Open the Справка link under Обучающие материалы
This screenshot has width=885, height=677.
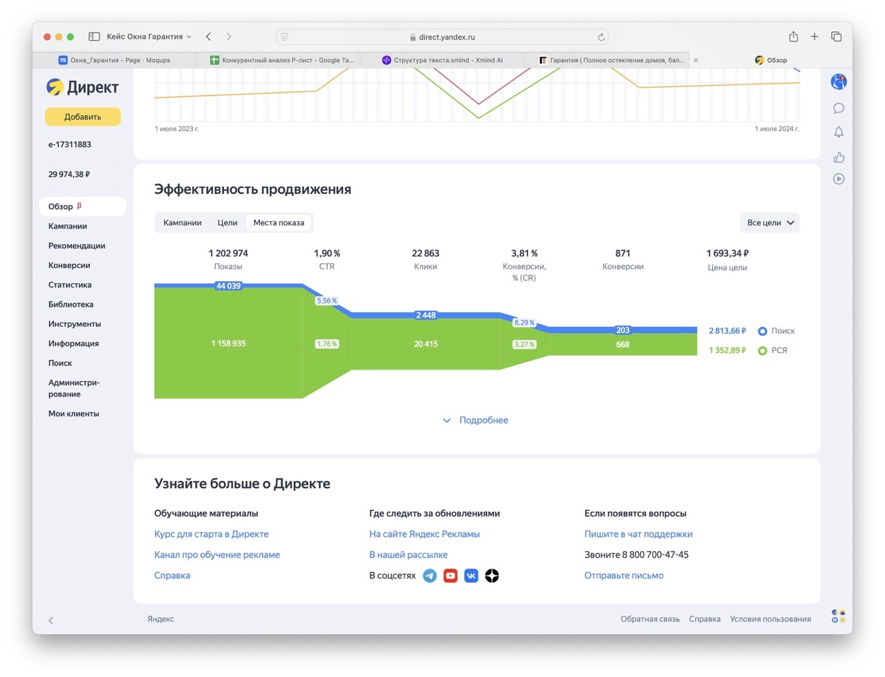(172, 575)
